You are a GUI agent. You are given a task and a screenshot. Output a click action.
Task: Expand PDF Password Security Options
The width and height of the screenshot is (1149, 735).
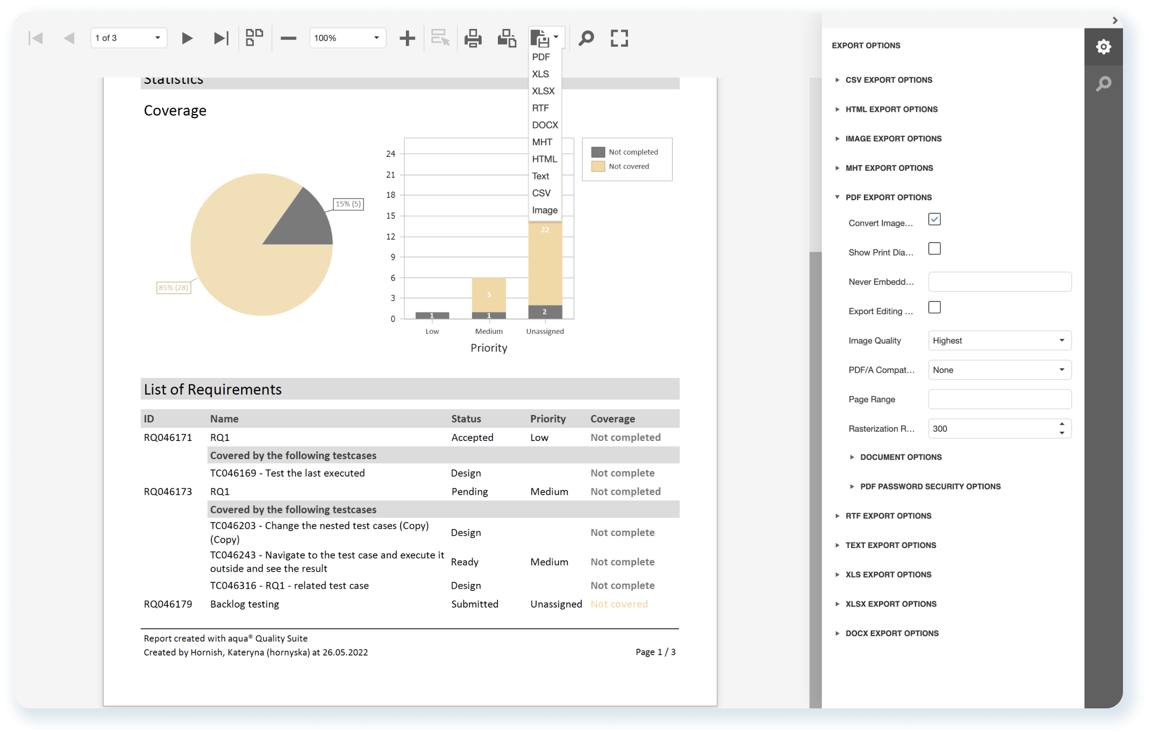click(x=930, y=486)
